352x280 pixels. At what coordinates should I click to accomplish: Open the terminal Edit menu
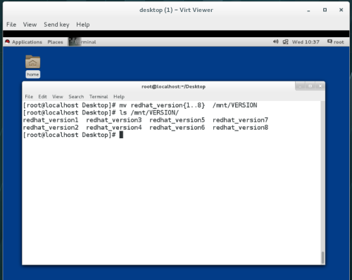click(x=42, y=97)
